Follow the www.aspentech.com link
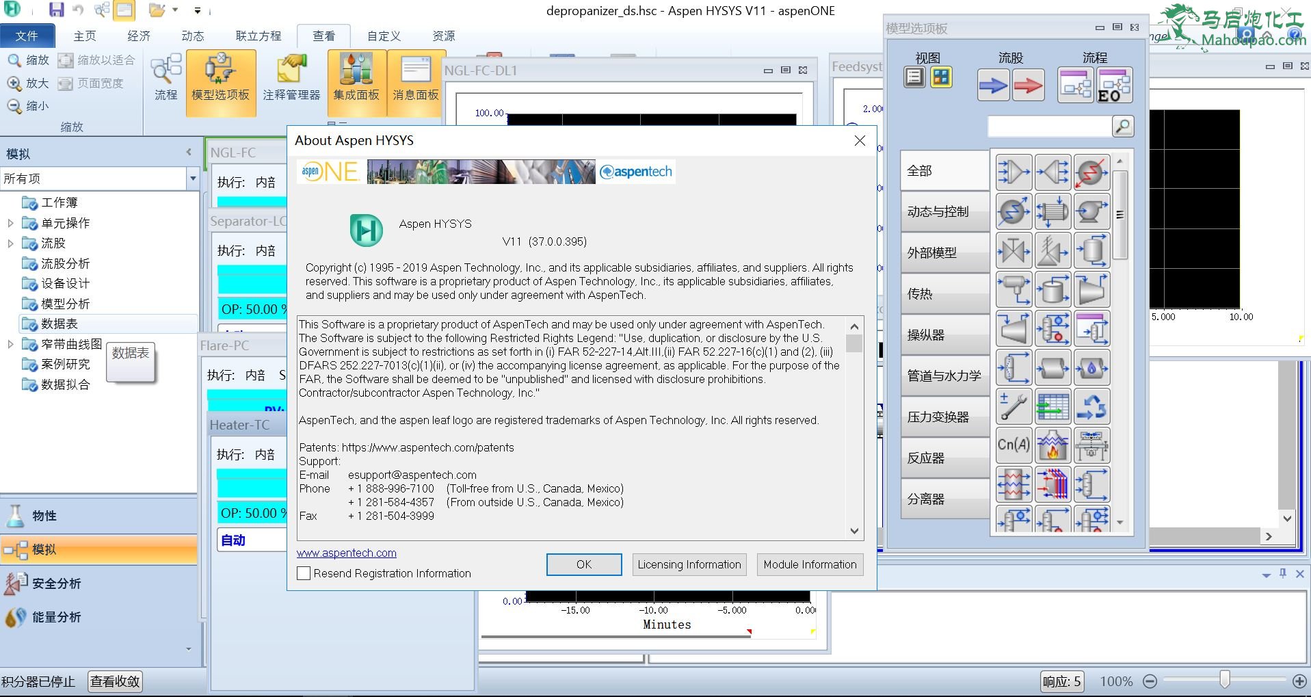 click(347, 553)
